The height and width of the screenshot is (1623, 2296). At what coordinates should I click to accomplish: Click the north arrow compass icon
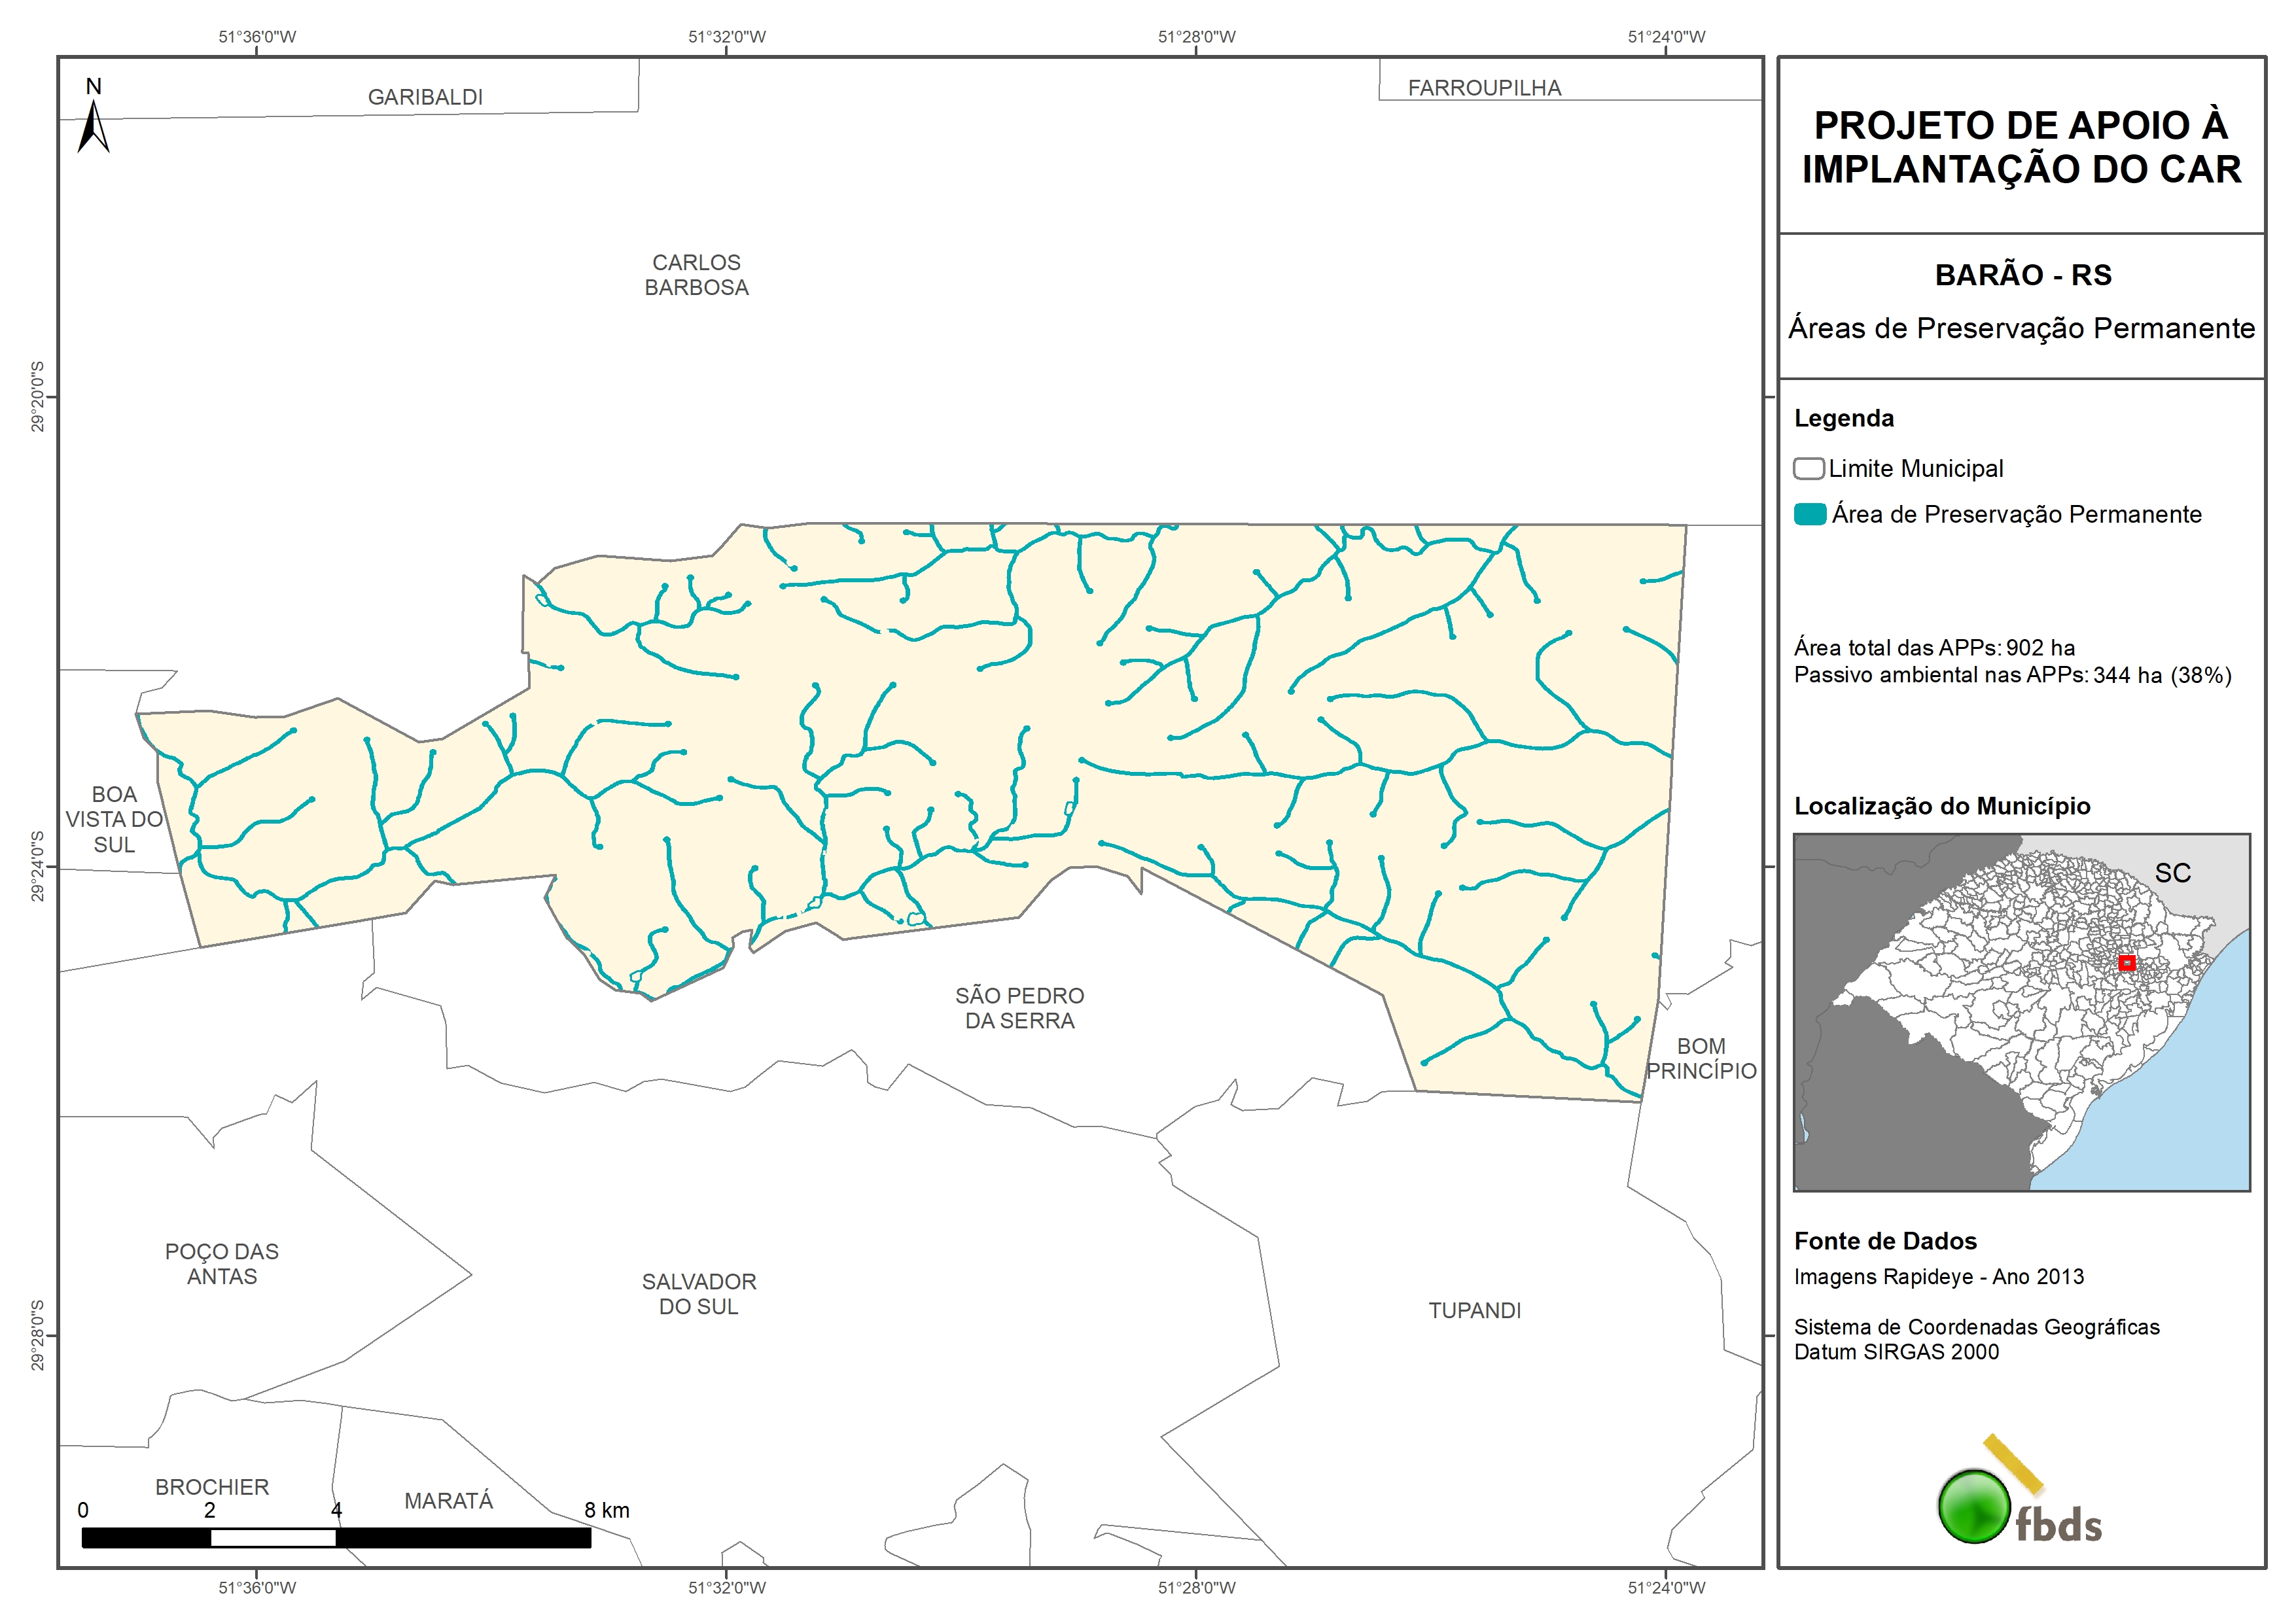93,125
